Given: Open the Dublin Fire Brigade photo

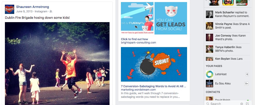Looking at the screenshot, I should 57,64.
